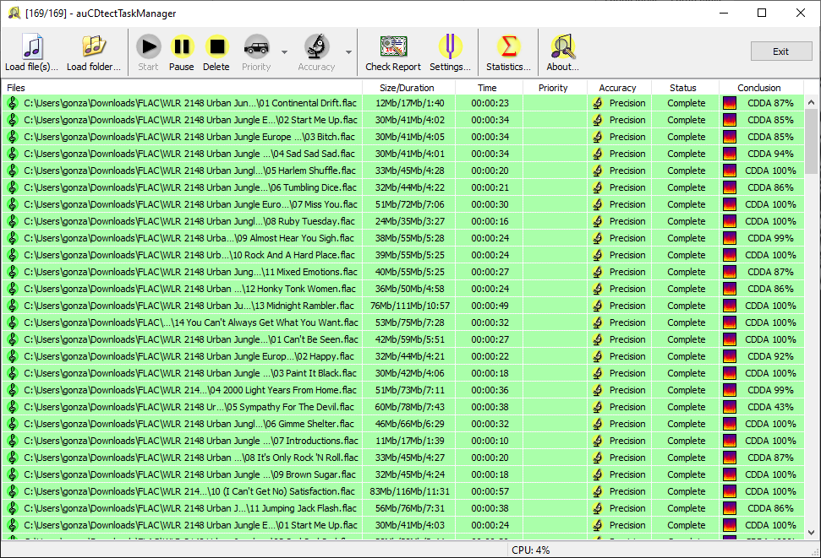Screen dimensions: 821x558
Task: Sort by the Time column header
Action: (489, 87)
